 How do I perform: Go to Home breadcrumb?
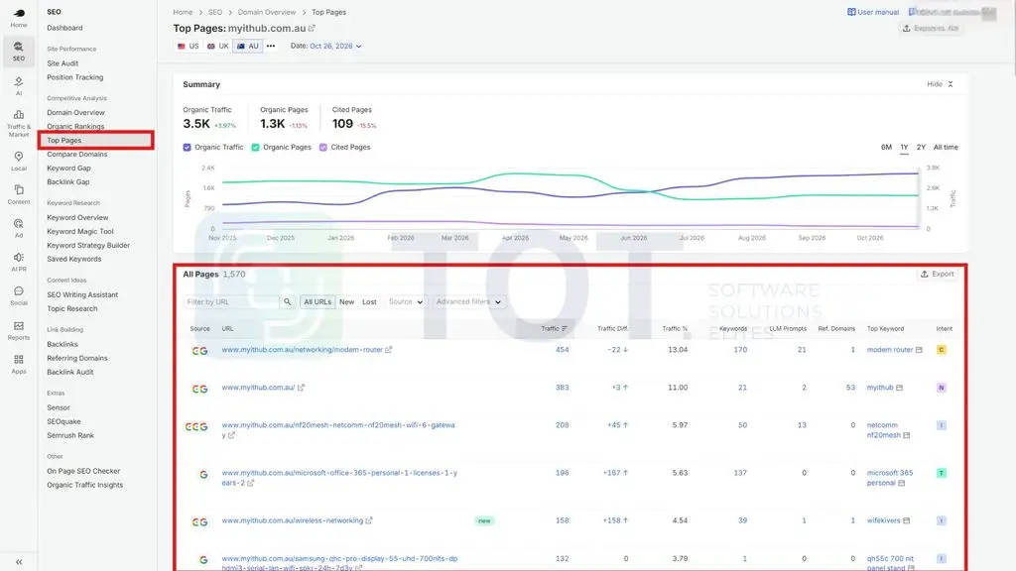point(183,12)
